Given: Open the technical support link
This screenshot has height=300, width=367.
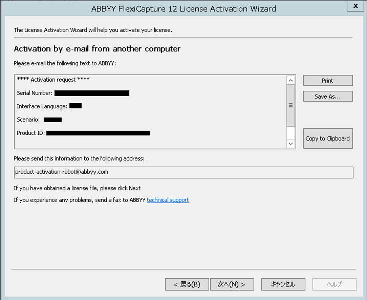Looking at the screenshot, I should (x=168, y=200).
